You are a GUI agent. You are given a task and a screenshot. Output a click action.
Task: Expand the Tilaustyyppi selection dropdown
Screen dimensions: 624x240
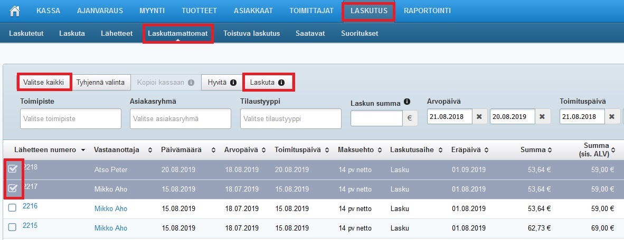[x=290, y=119]
